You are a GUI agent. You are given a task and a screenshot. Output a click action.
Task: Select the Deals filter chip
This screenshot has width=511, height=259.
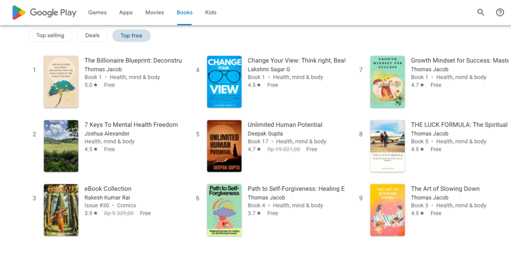click(92, 35)
